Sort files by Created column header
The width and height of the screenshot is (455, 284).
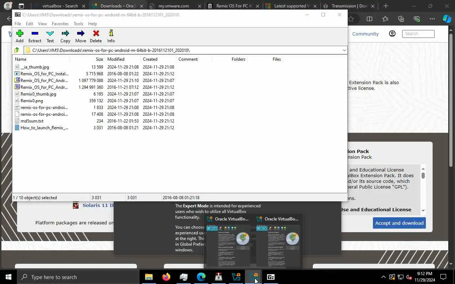pyautogui.click(x=158, y=59)
